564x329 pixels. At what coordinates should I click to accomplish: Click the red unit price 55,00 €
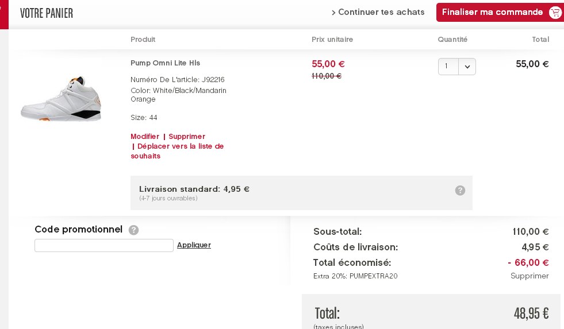click(328, 64)
